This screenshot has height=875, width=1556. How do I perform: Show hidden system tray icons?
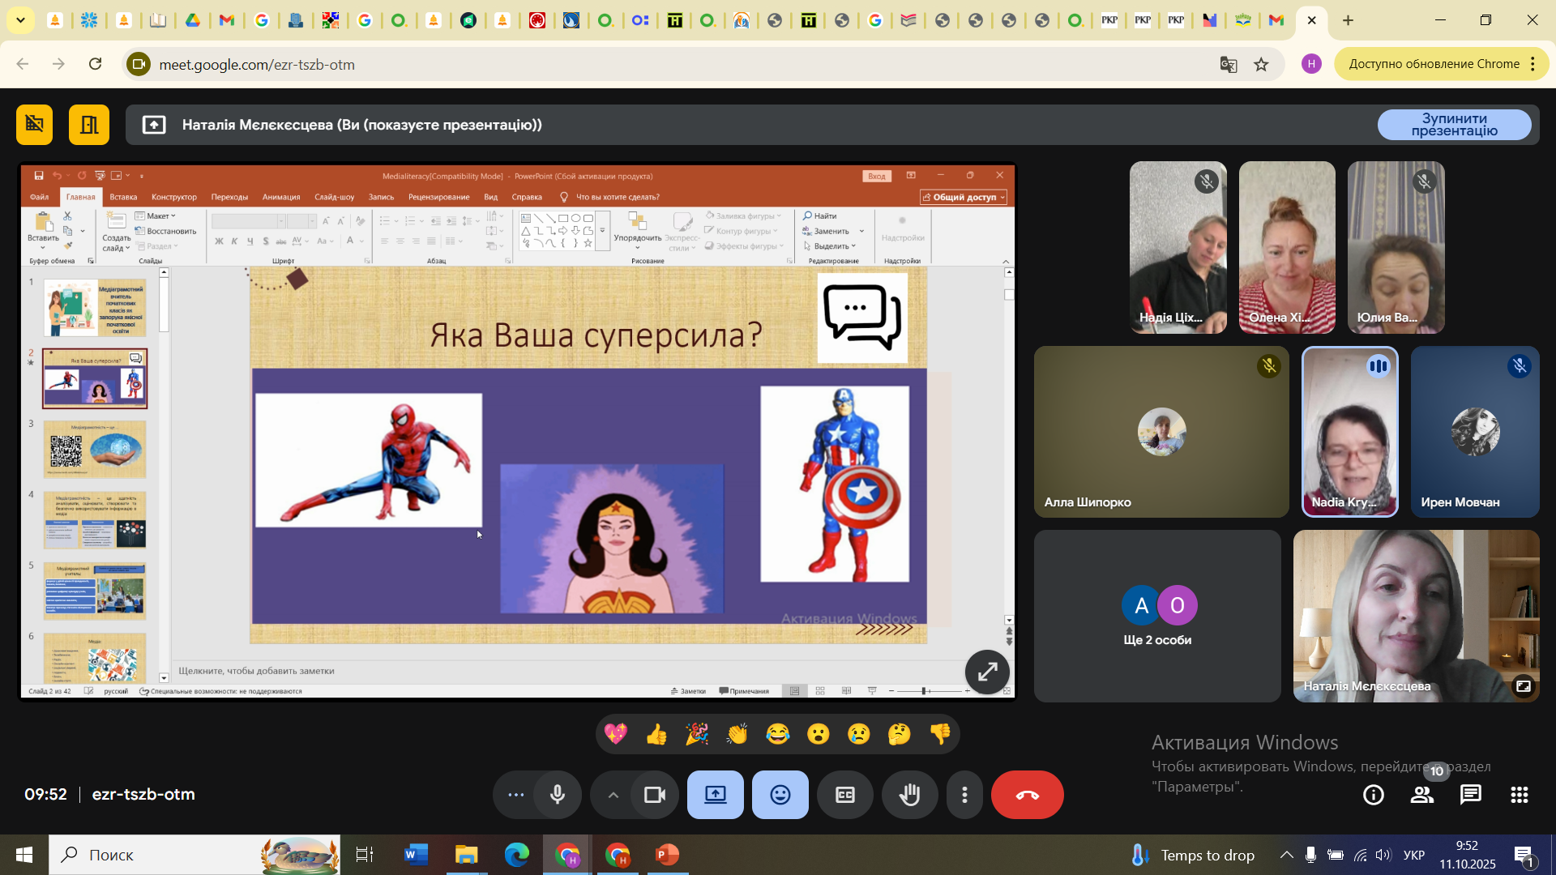tap(1286, 855)
